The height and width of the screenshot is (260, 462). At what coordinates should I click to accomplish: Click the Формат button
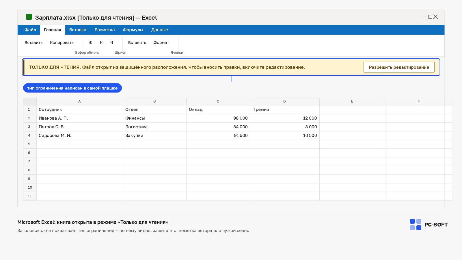click(x=161, y=42)
